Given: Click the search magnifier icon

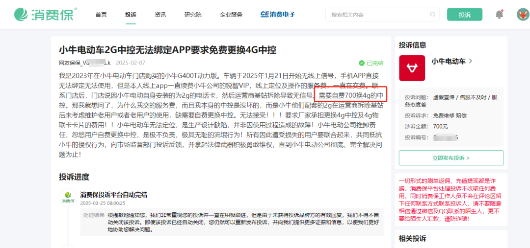Looking at the screenshot, I should coord(433,15).
